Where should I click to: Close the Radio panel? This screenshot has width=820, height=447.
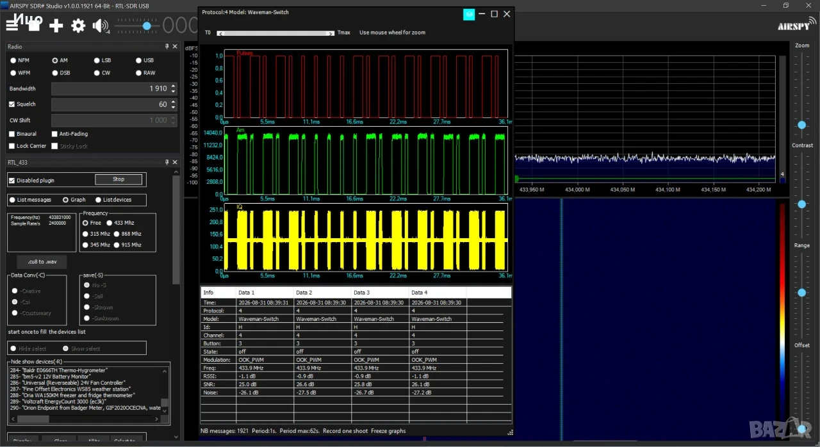pyautogui.click(x=176, y=47)
